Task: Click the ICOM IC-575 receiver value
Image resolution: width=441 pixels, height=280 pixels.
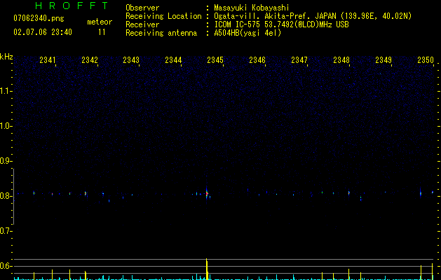Action: click(x=281, y=24)
